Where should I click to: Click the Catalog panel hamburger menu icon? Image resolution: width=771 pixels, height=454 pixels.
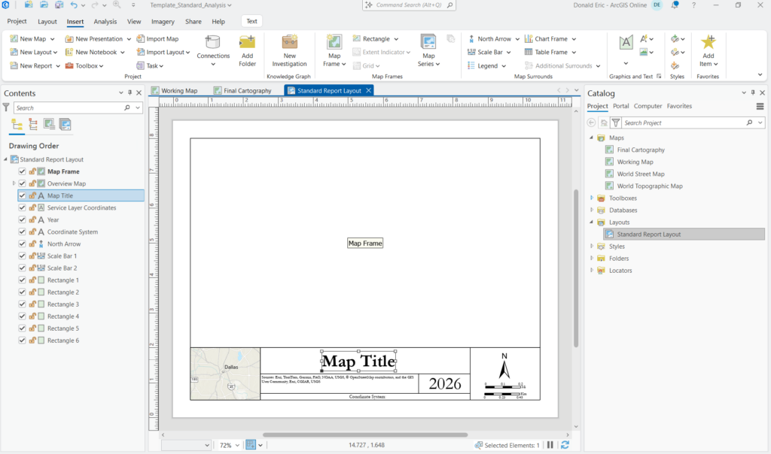tap(760, 106)
